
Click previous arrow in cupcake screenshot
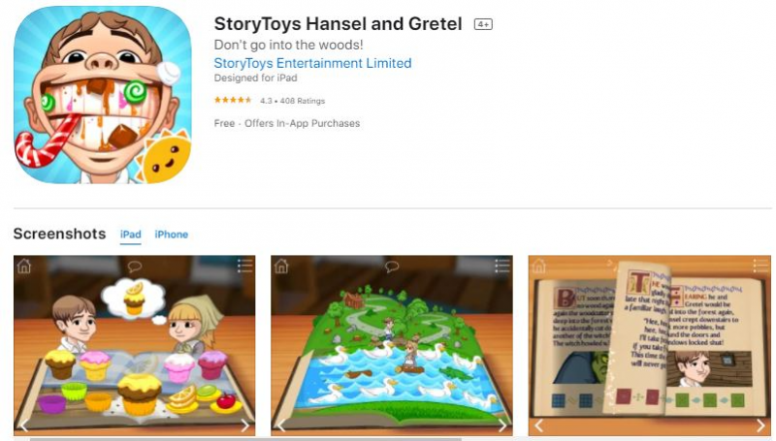[24, 425]
